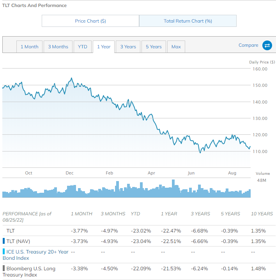Viewport: 276px width, 280px height.
Task: Click the TLT (NAV) dark blue color marker
Action: pos(4,241)
